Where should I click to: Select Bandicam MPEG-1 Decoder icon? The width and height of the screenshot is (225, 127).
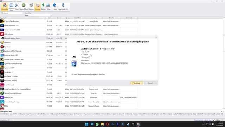pyautogui.click(x=2, y=51)
